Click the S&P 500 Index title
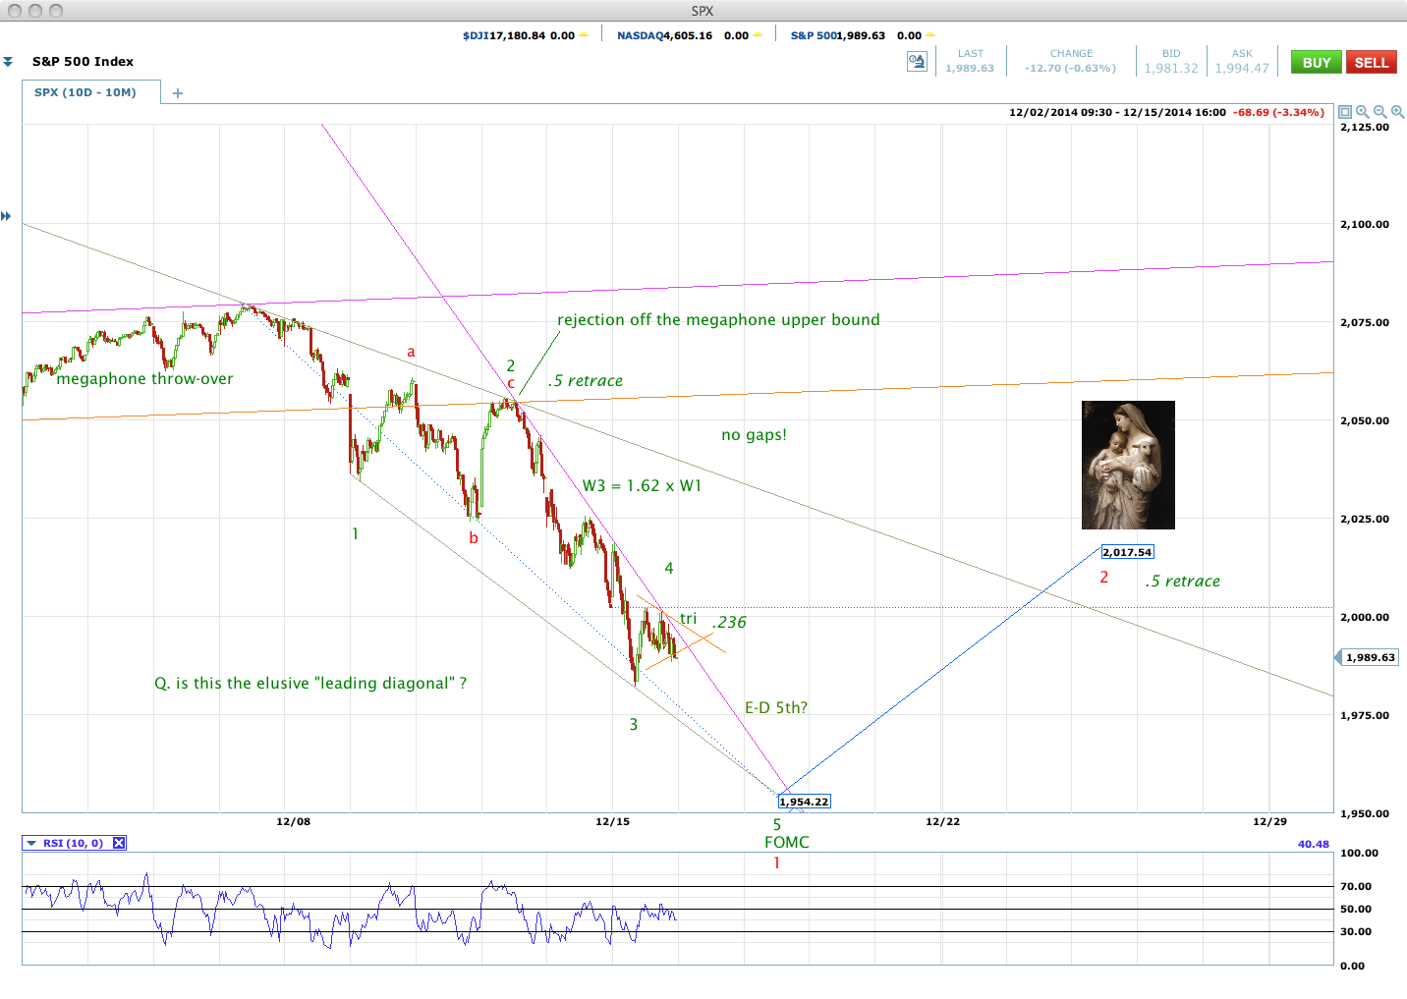Screen dimensions: 1407x999 pos(83,62)
